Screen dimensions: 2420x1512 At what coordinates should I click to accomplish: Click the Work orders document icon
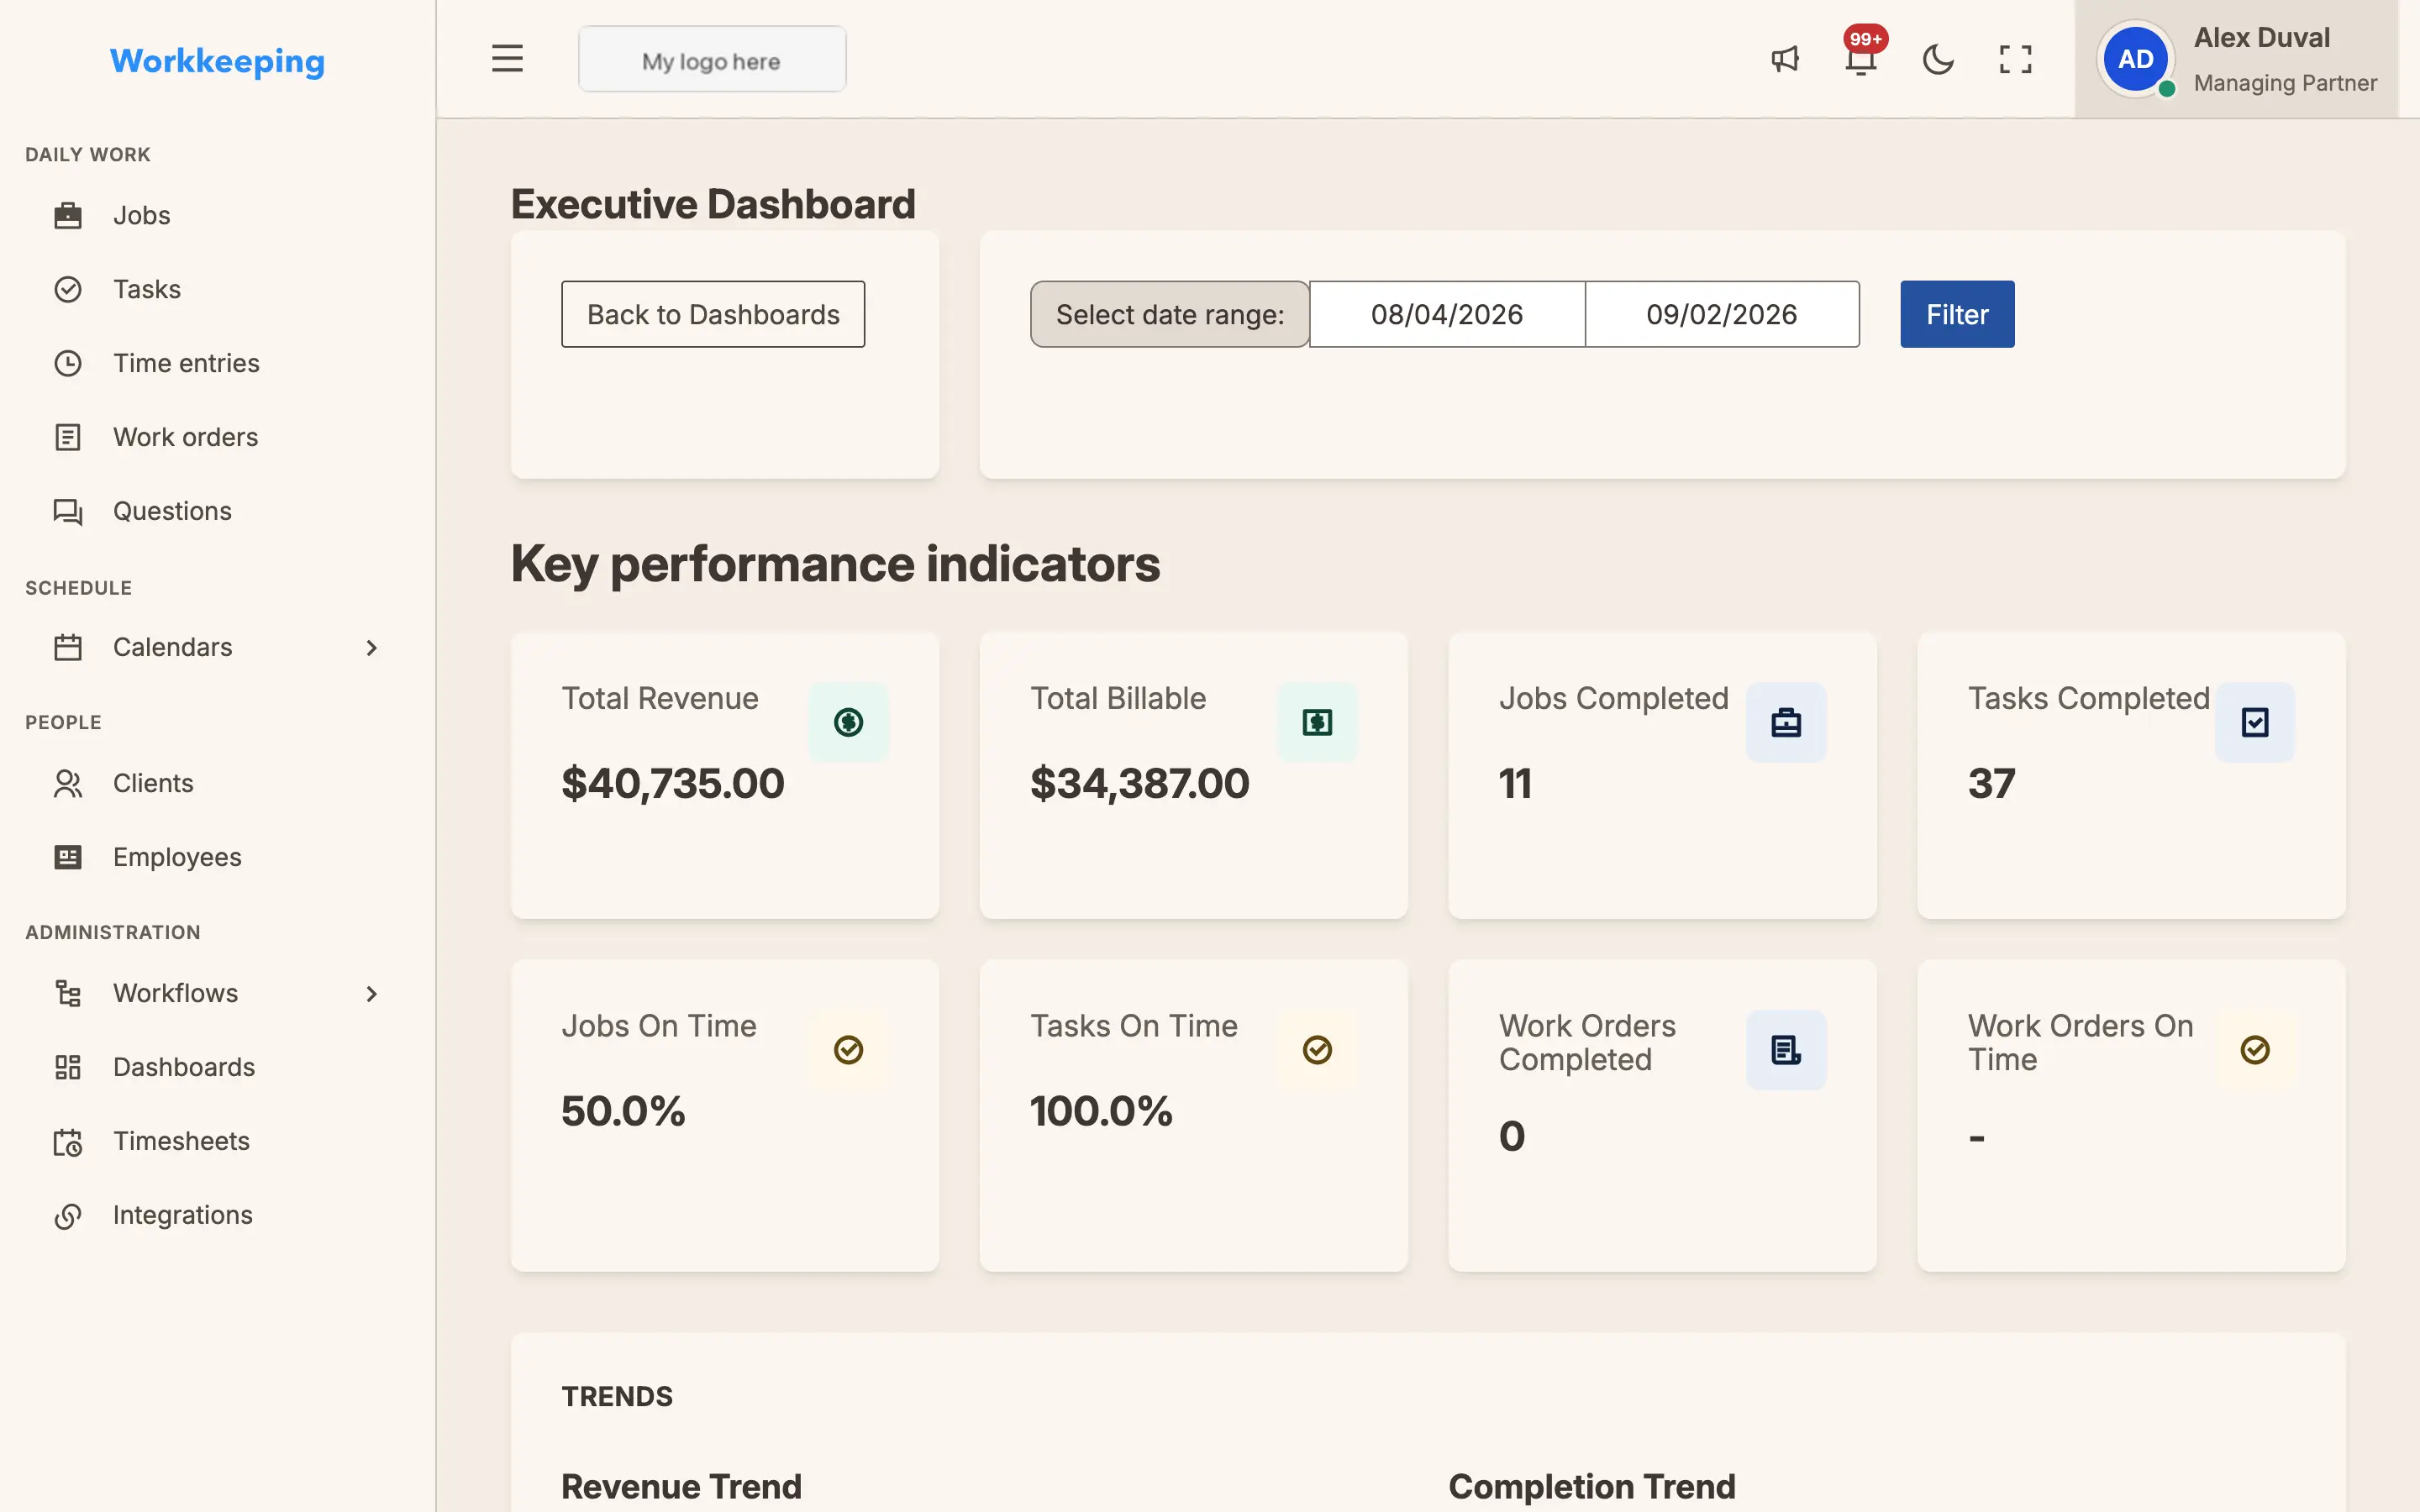point(68,437)
